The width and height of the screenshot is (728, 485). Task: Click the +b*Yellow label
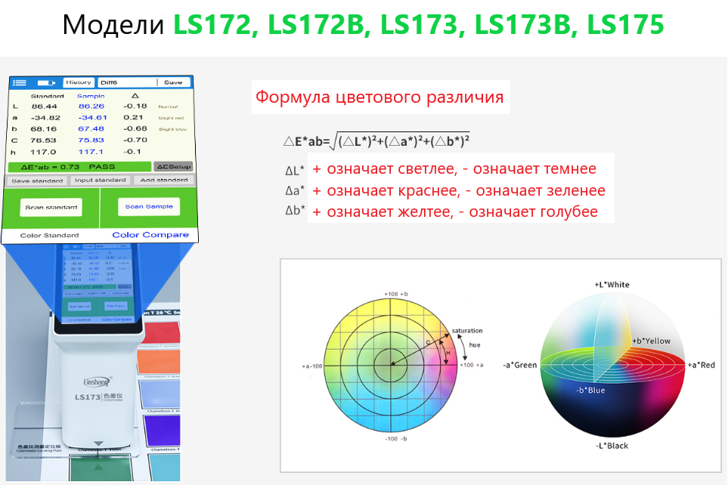[652, 341]
